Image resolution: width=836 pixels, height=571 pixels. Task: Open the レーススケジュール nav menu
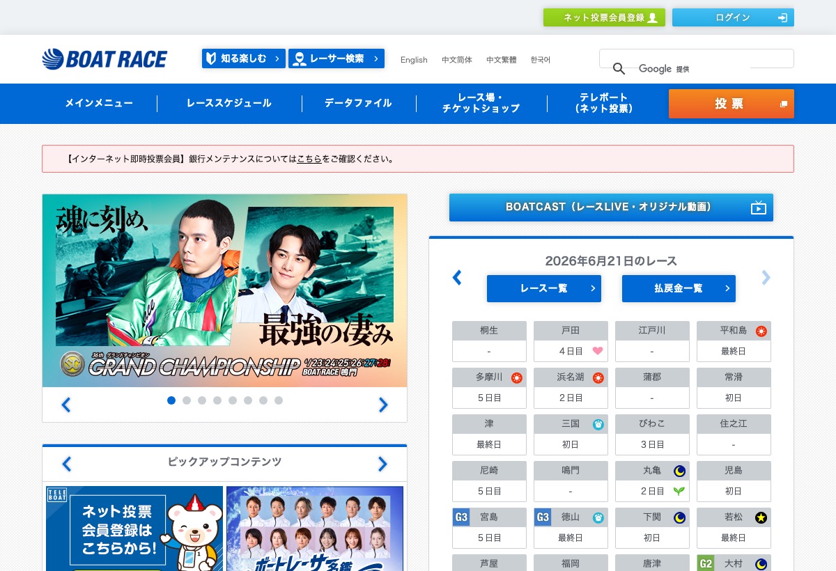point(229,103)
